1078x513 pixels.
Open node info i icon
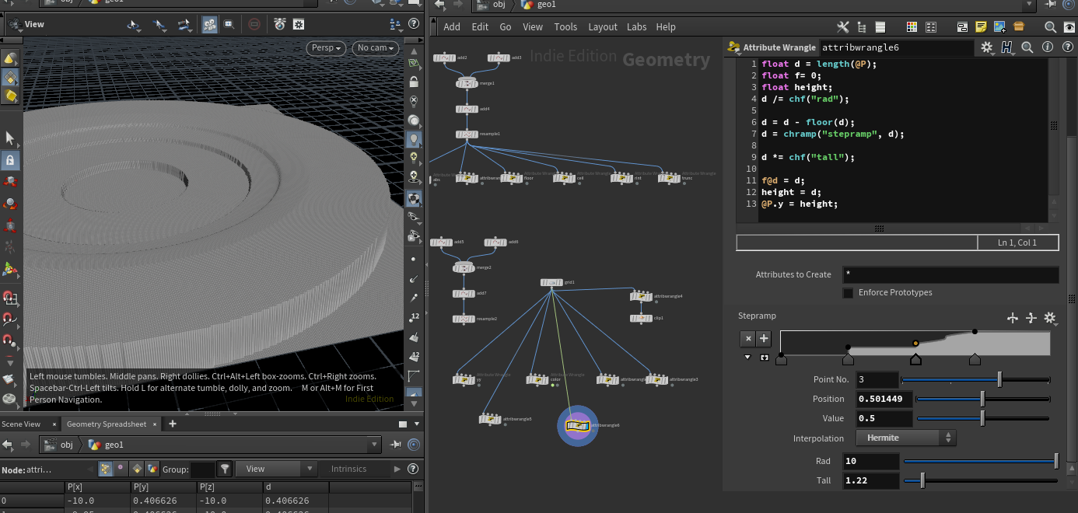tap(1047, 47)
